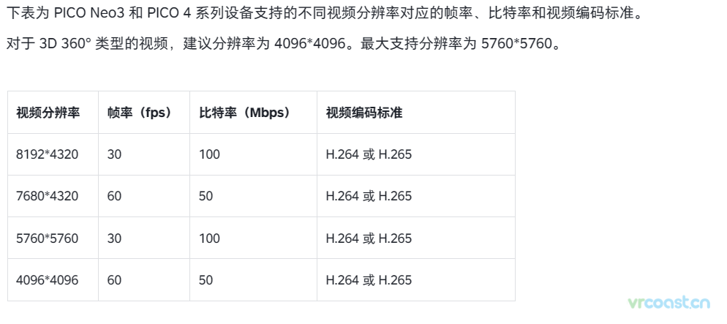Viewport: 727px width, 324px height.
Task: Select the 4096*4096 resolution cell
Action: pyautogui.click(x=53, y=280)
